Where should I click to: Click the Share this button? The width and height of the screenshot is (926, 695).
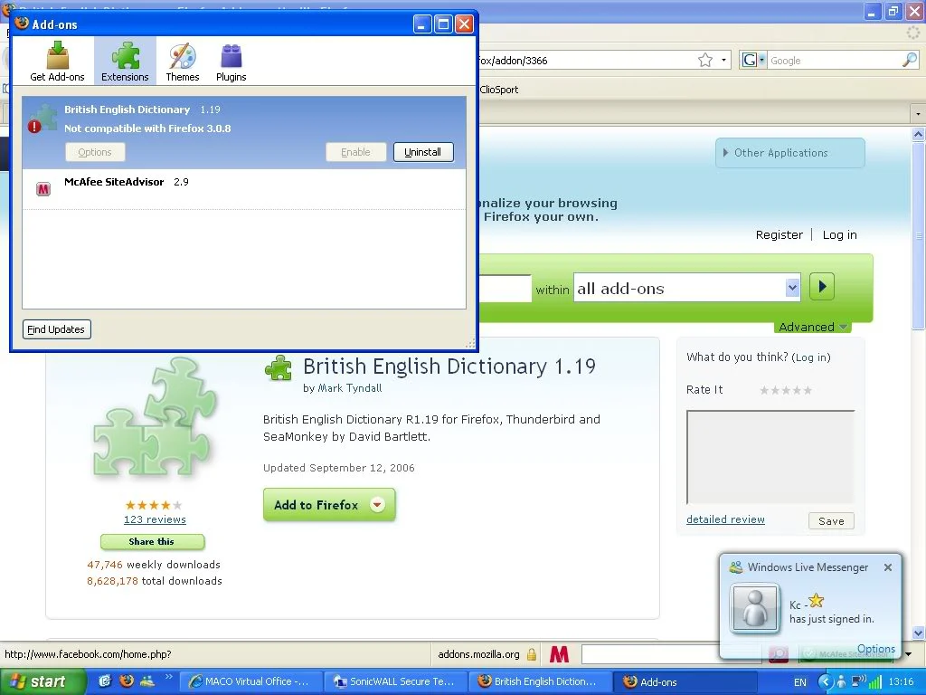click(152, 541)
